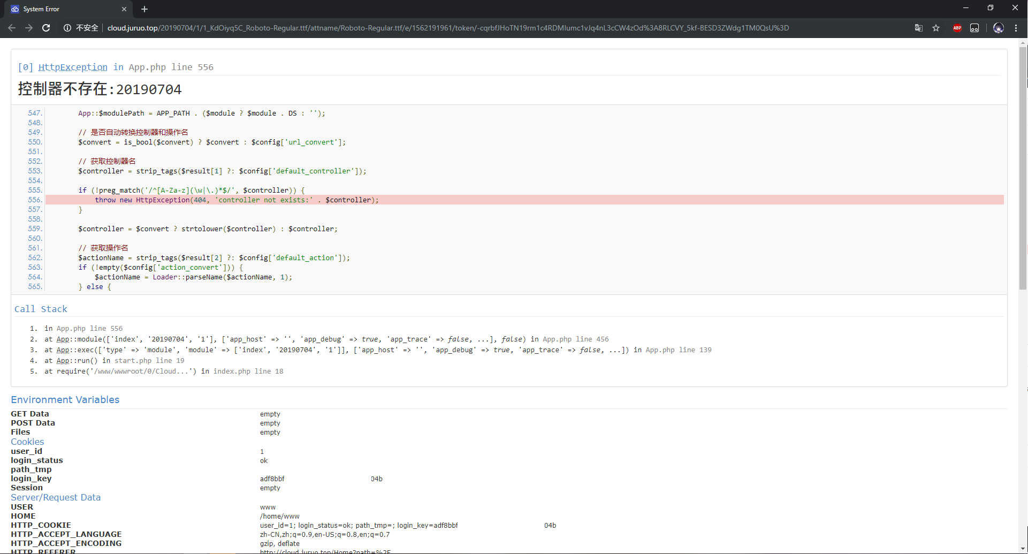Click the highlighted line 556 code
Viewport: 1028px width, 554px height.
[524, 200]
